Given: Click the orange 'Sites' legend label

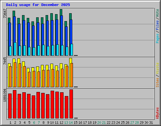Looking at the screenshot, I should 158,83.
